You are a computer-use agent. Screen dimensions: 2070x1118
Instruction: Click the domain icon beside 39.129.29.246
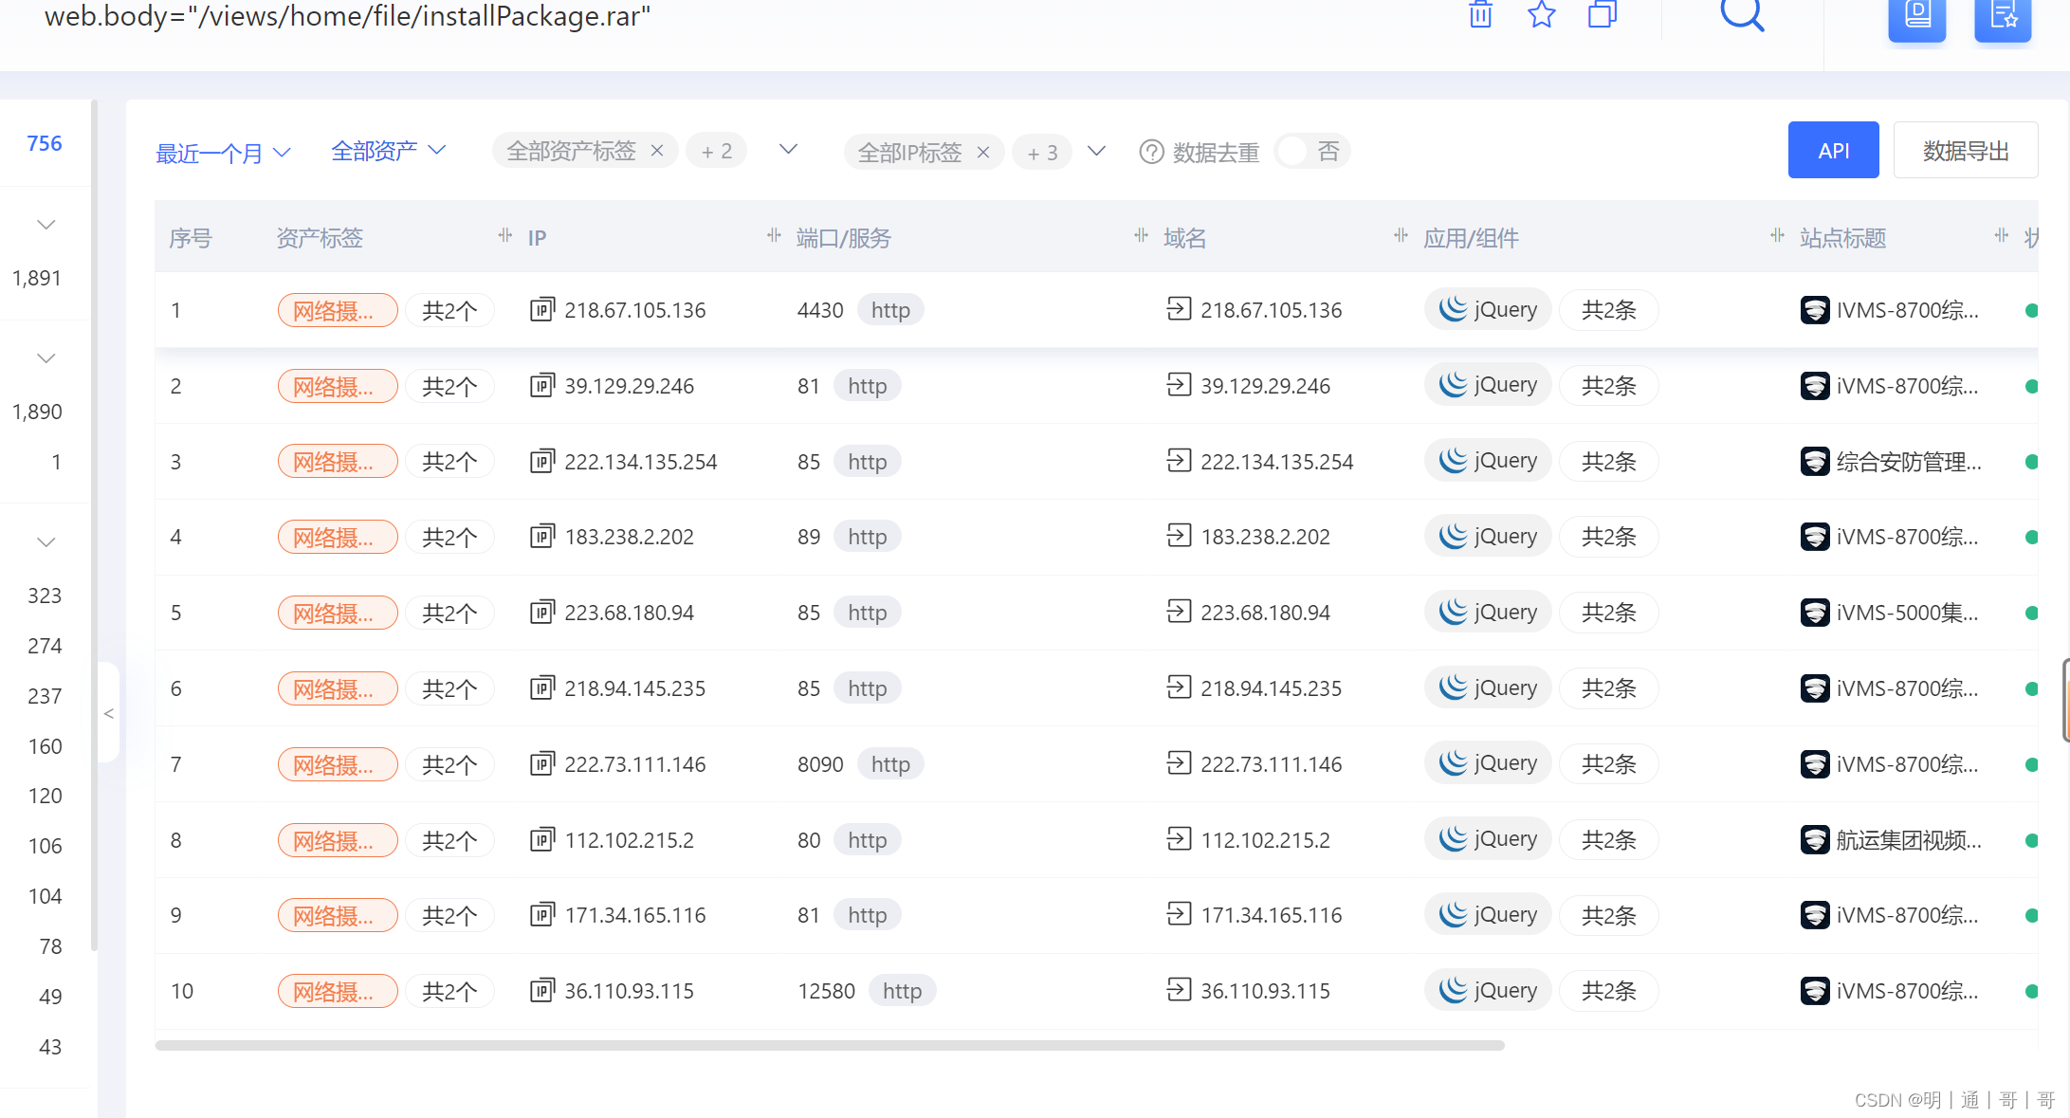(x=1179, y=385)
